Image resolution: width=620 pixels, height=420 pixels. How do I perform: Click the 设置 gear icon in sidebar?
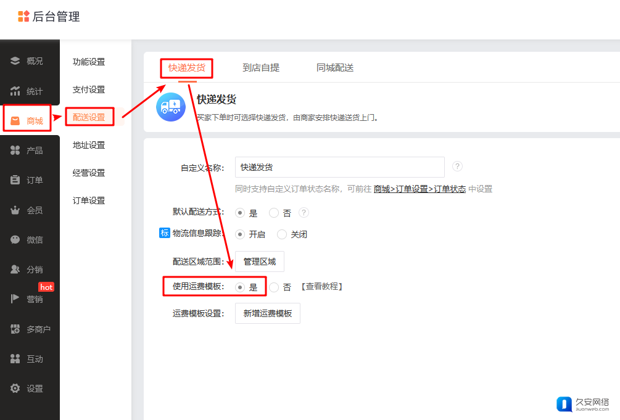click(x=15, y=389)
